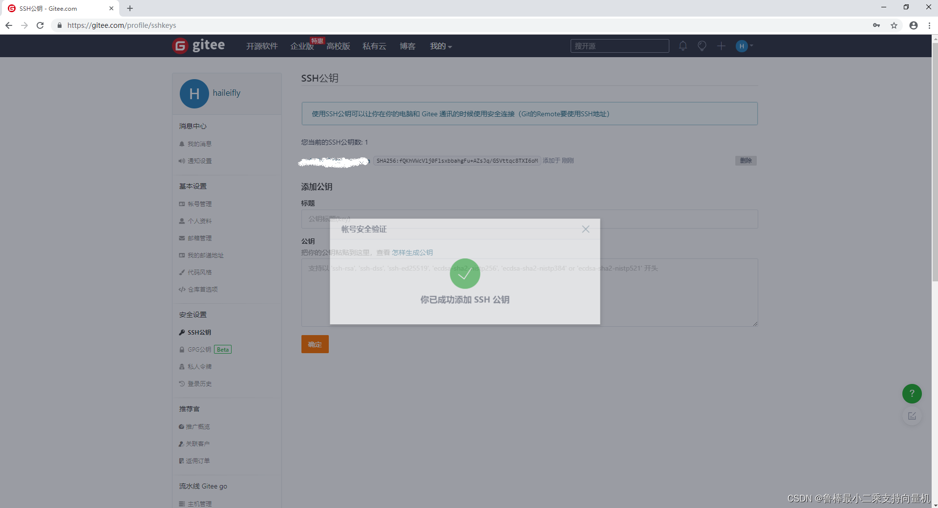The image size is (938, 508).
Task: Open 仓库首选项 in the sidebar
Action: (x=198, y=289)
